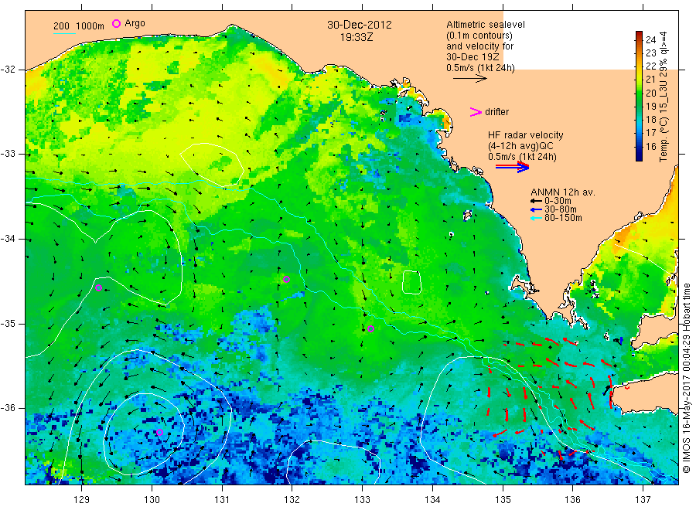The image size is (696, 510).
Task: Click the 'ANMN 12h av.' legend heading
Action: [x=562, y=192]
